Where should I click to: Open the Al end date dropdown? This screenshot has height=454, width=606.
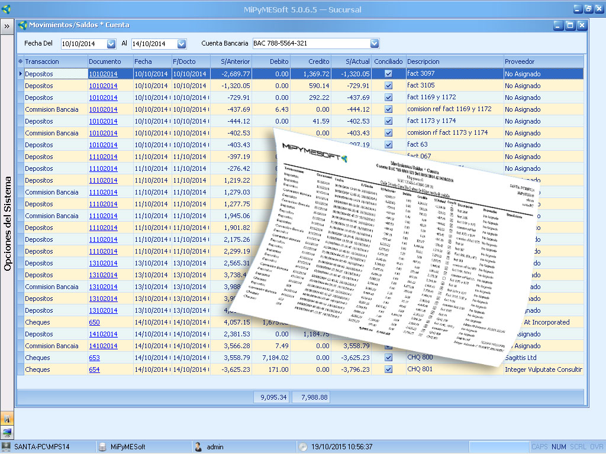[182, 44]
